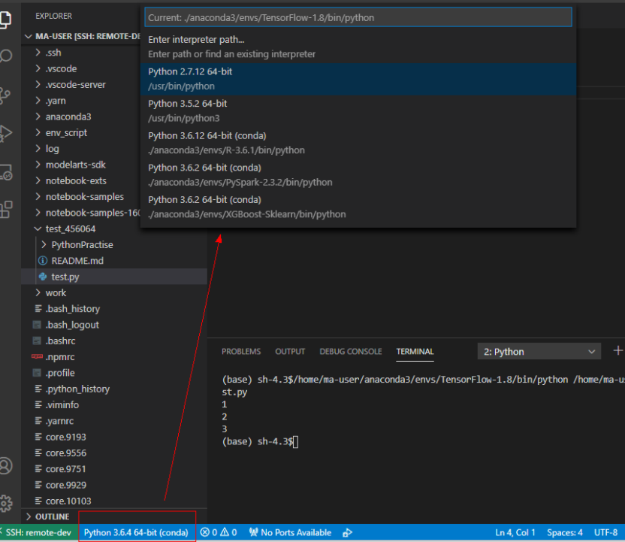Viewport: 625px width, 542px height.
Task: Expand the notebook-exts folder
Action: pyautogui.click(x=38, y=180)
